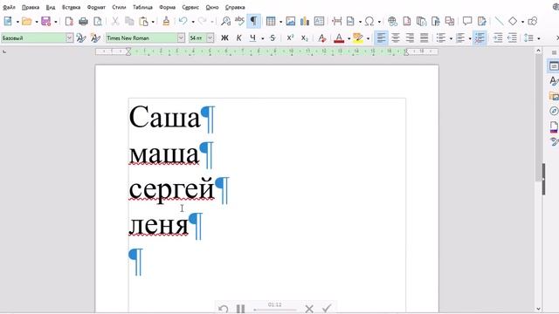The height and width of the screenshot is (314, 559).
Task: Run the spelling check abc icon
Action: pyautogui.click(x=239, y=21)
